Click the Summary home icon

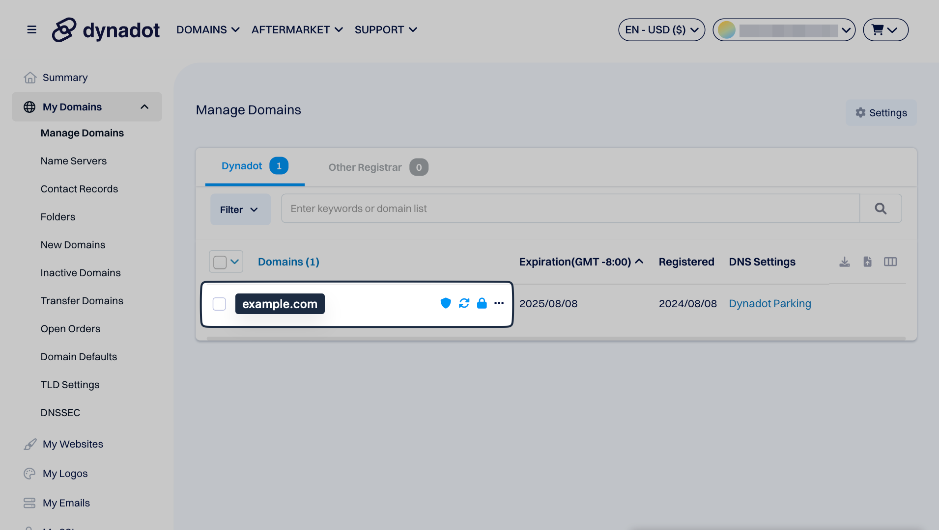(30, 78)
